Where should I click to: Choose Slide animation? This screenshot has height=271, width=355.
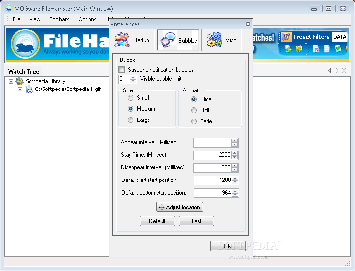click(194, 99)
